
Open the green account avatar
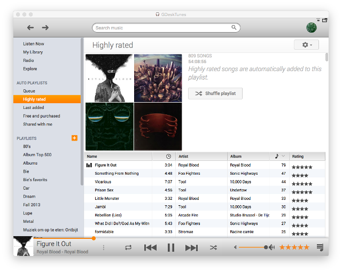coord(311,27)
